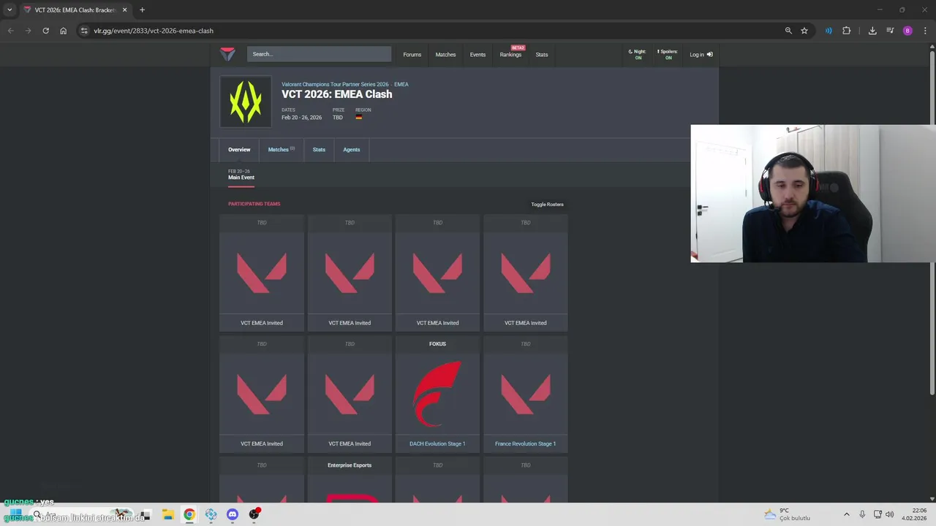This screenshot has height=526, width=936.
Task: Bookmark this page with the star icon
Action: click(804, 31)
